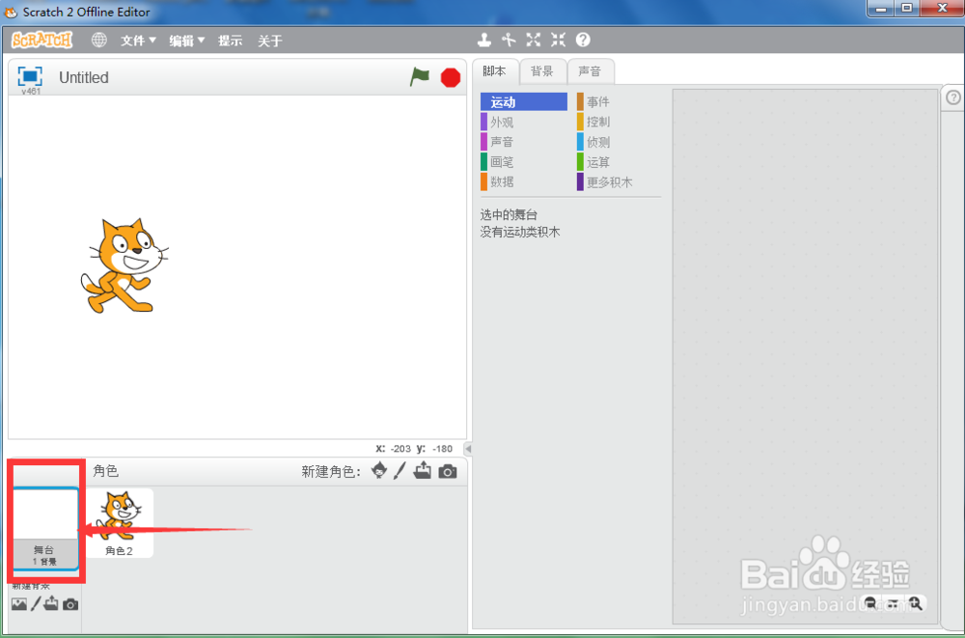The width and height of the screenshot is (965, 638).
Task: Take new backdrop from camera
Action: [x=70, y=605]
